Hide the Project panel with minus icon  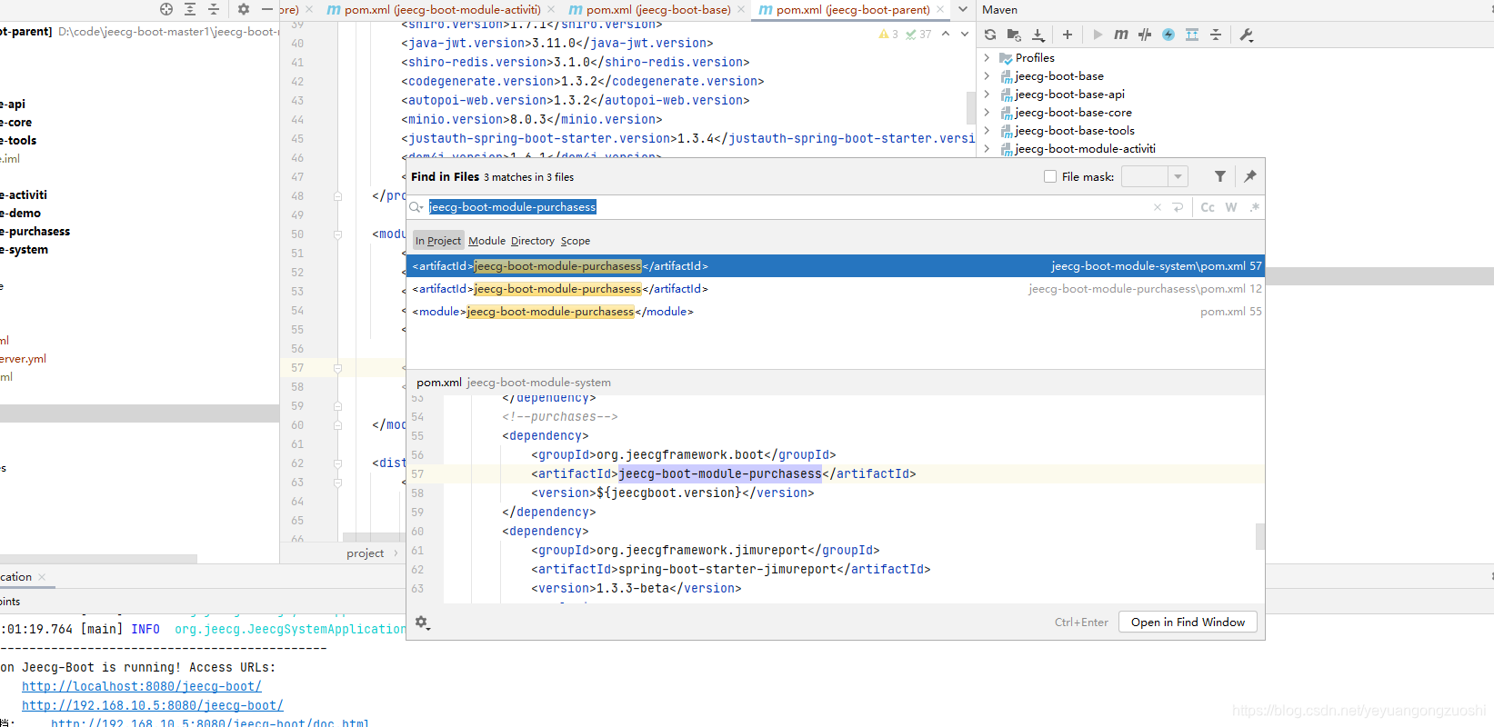267,9
